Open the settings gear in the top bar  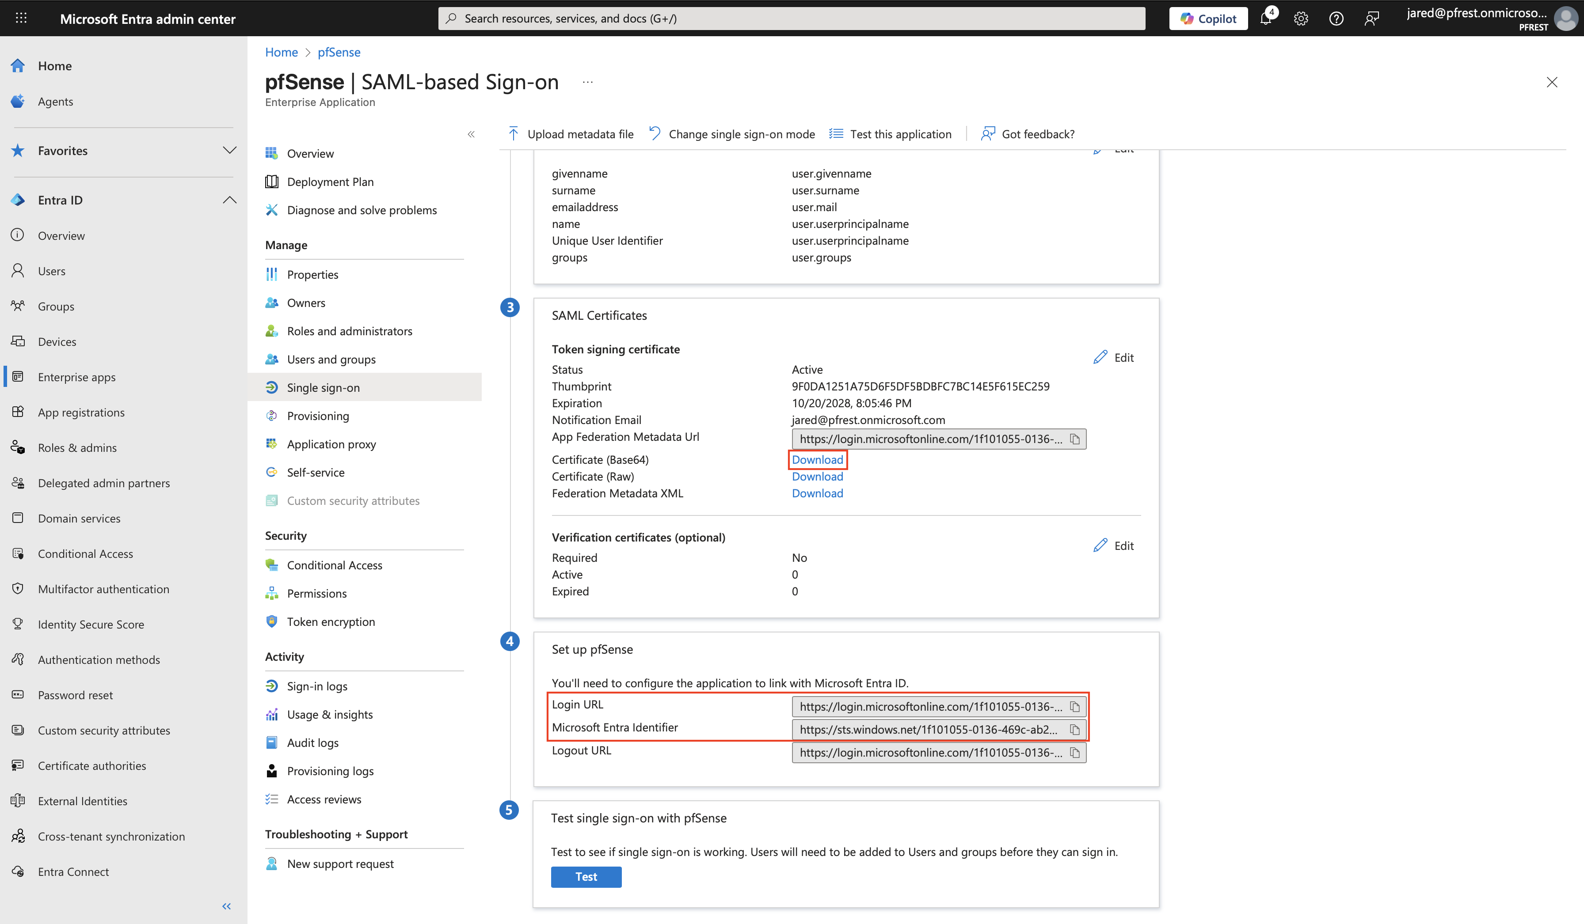click(x=1301, y=18)
